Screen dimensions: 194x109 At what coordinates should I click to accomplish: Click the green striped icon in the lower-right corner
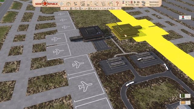pyautogui.click(x=183, y=96)
